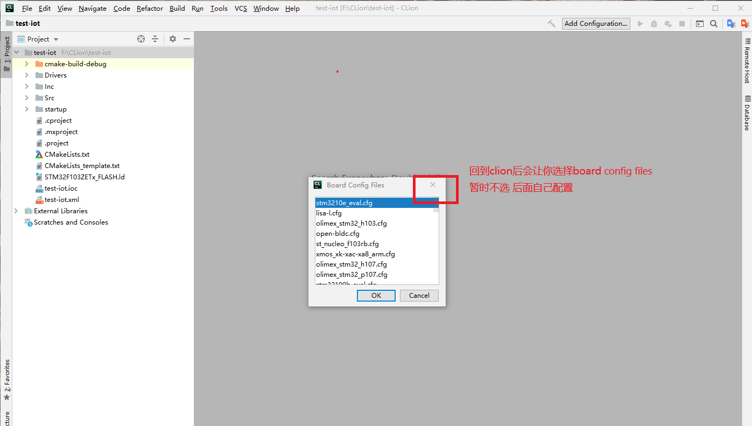Open Project panel settings gear
This screenshot has height=426, width=752.
pyautogui.click(x=172, y=38)
